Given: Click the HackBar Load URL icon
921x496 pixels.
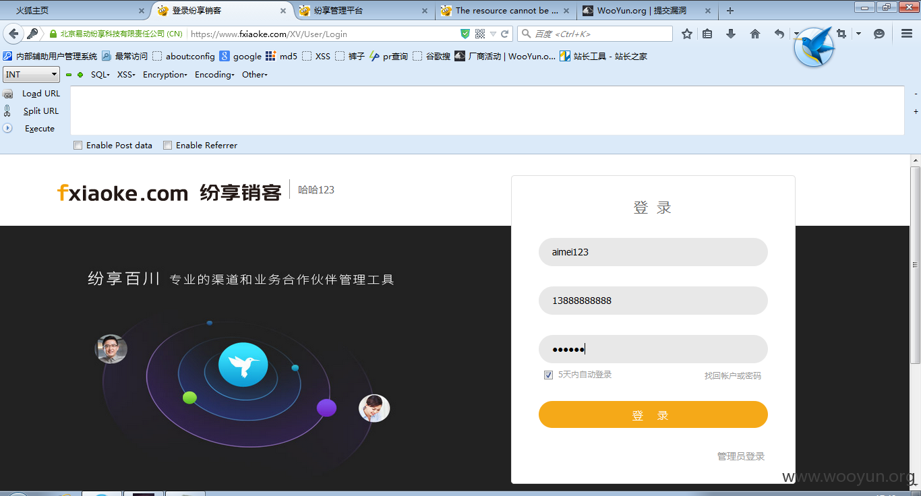Looking at the screenshot, I should (x=8, y=94).
